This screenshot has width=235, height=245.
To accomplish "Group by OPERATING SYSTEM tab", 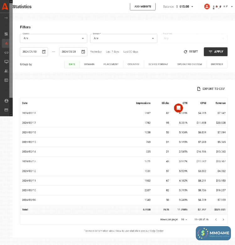I will click(190, 64).
